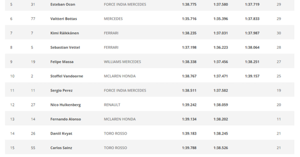Click driver name Esteban Ocon
Screen dimensions: 300x157
(63, 4)
